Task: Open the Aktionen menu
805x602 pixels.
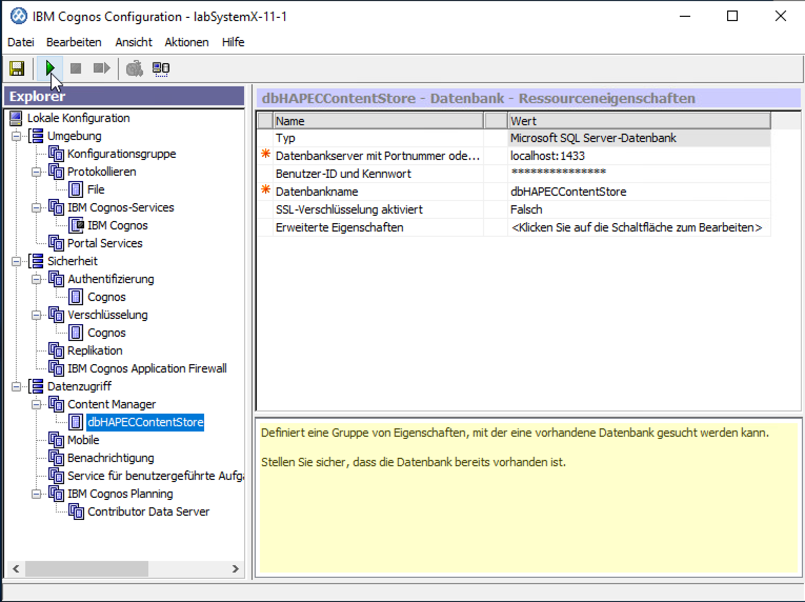Action: click(x=186, y=42)
